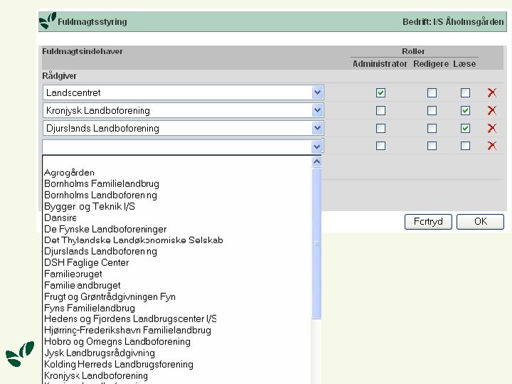Choose Agrogården from the list
This screenshot has height=384, width=512.
pyautogui.click(x=69, y=172)
